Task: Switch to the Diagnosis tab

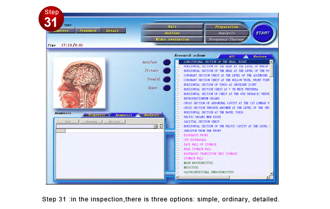Action: (x=96, y=115)
